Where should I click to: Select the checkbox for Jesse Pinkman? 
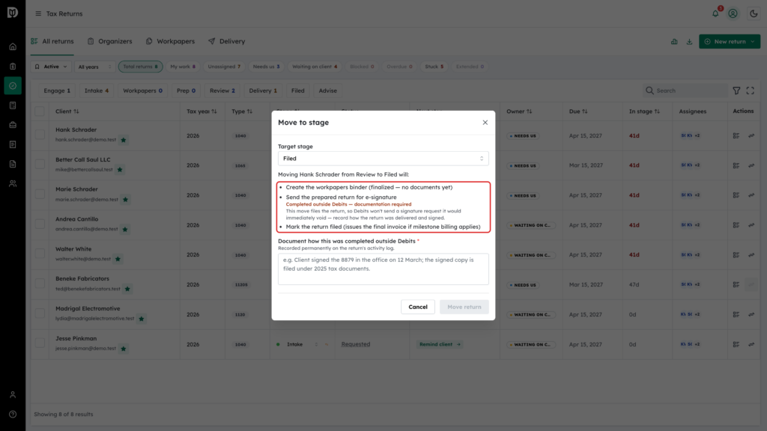40,343
